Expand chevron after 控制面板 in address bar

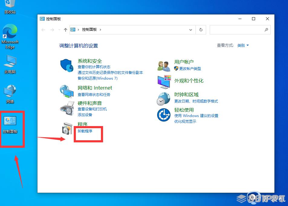100,30
